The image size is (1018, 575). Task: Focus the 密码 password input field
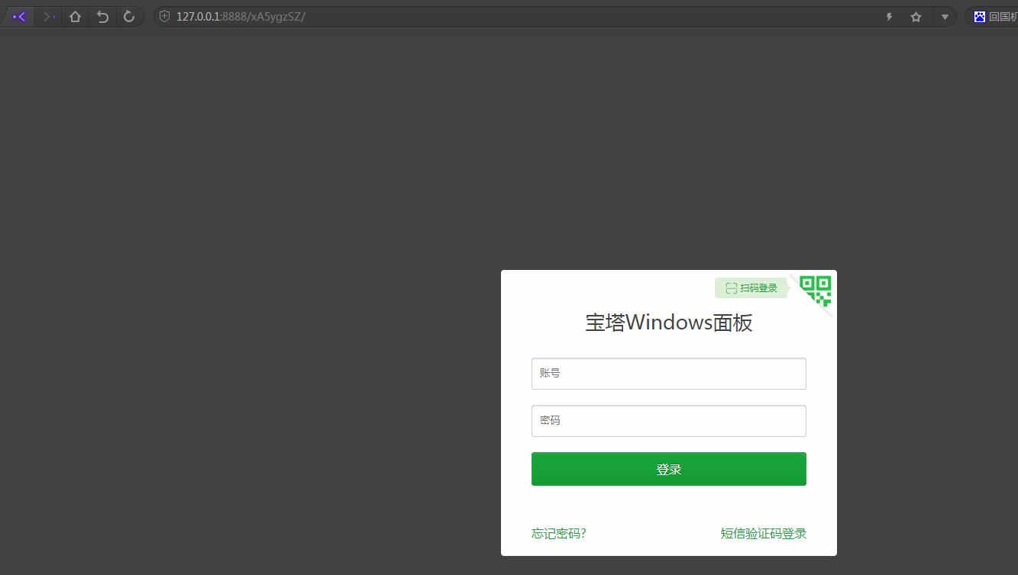coord(669,421)
